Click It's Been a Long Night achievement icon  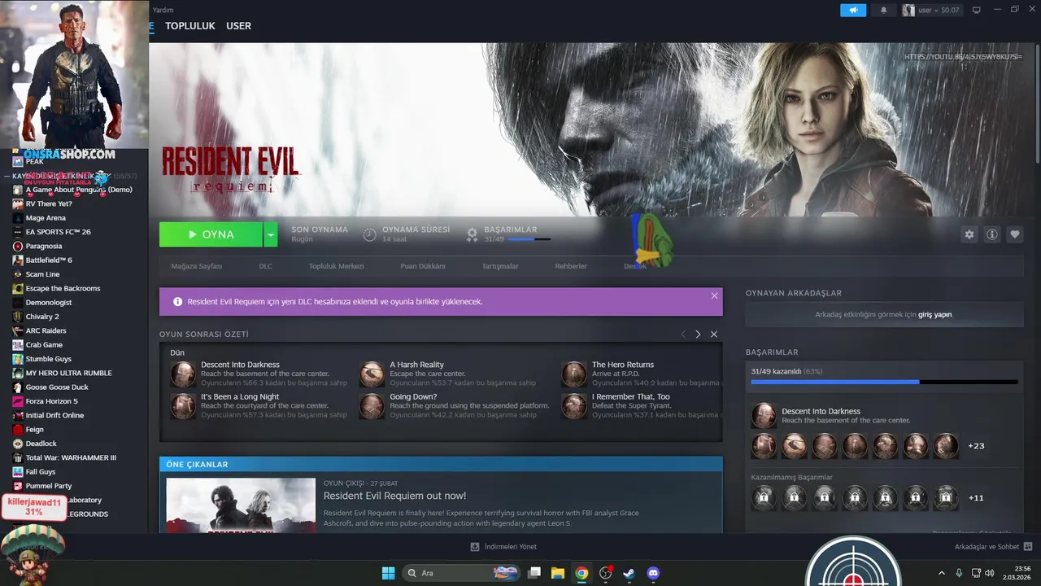click(x=183, y=406)
